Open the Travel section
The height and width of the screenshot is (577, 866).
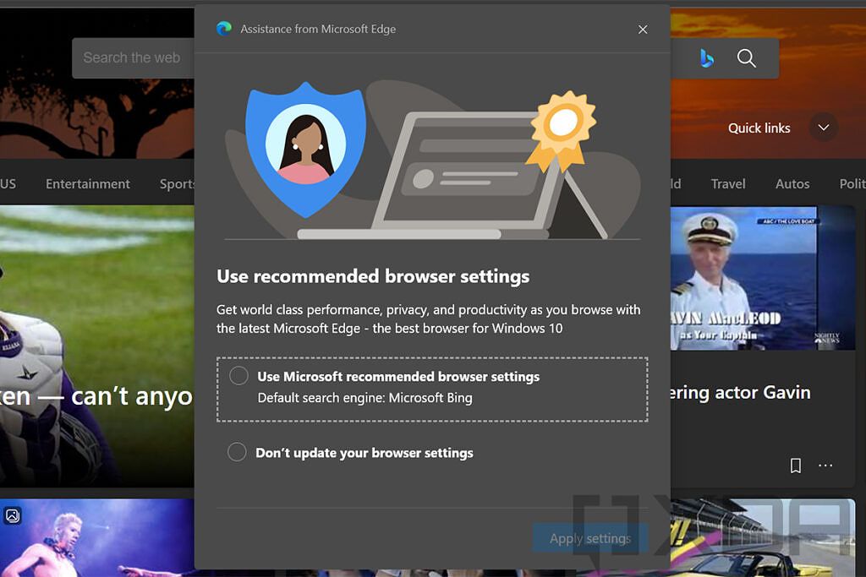(728, 183)
